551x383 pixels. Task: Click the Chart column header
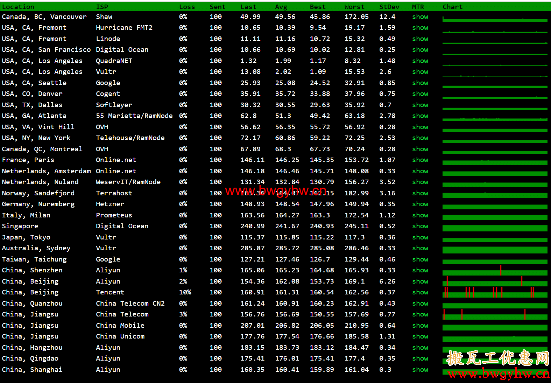(x=453, y=7)
